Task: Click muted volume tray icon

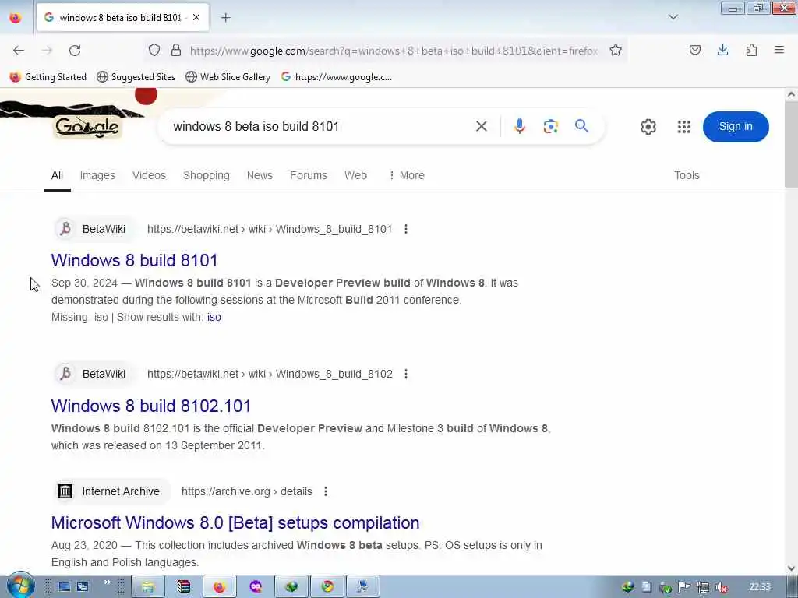Action: click(x=721, y=587)
